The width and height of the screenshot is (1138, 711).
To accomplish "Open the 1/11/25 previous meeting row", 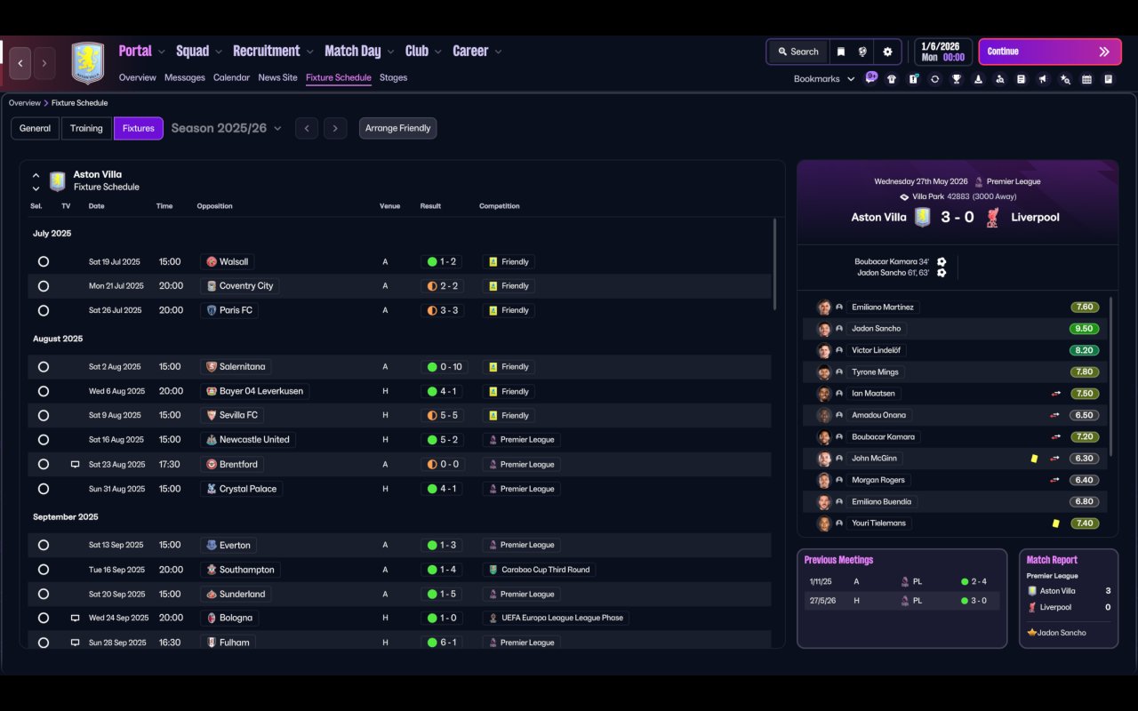I will click(x=902, y=581).
